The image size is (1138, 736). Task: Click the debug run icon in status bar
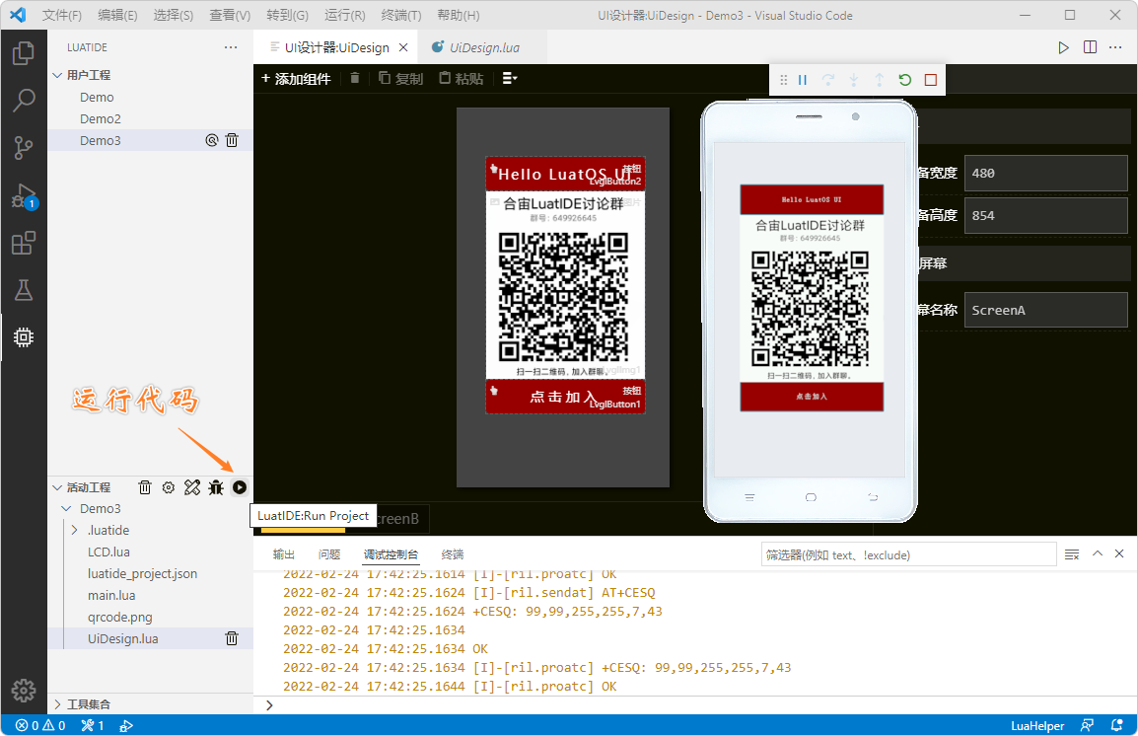[126, 725]
